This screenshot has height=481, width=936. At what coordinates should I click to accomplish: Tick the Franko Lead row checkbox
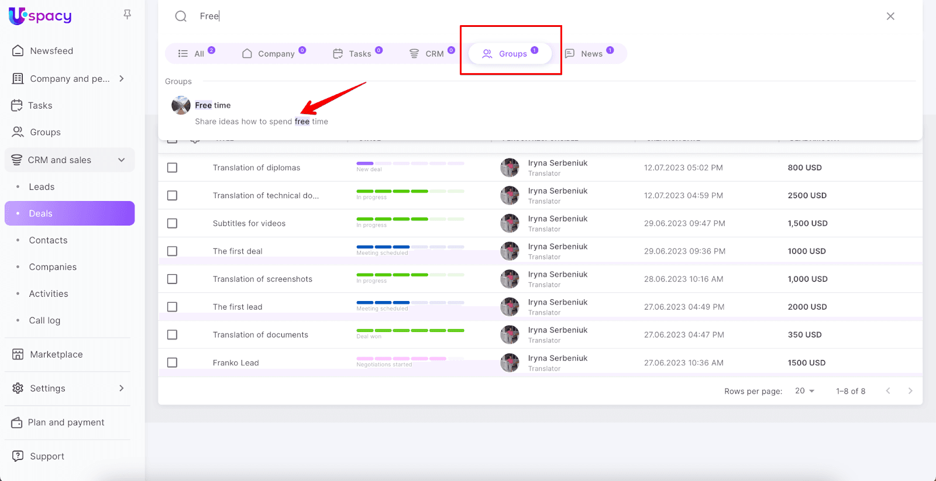[x=172, y=362]
